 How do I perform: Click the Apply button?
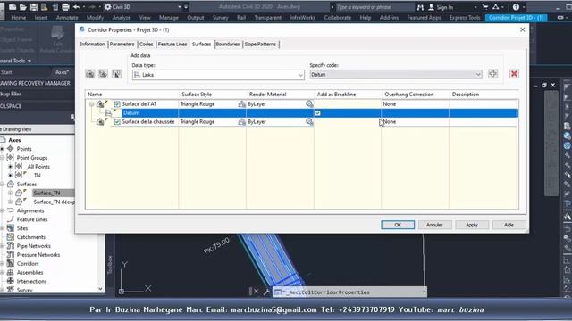[471, 225]
